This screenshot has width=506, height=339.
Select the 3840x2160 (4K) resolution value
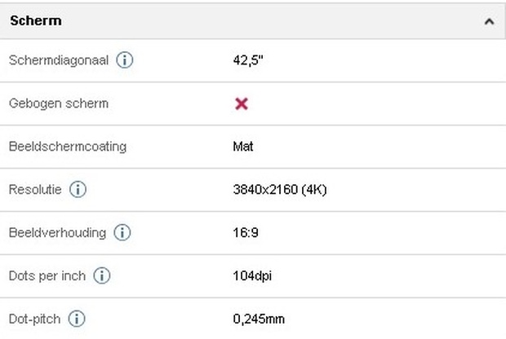[280, 190]
